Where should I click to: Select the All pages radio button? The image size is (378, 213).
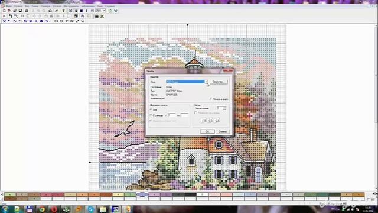151,109
